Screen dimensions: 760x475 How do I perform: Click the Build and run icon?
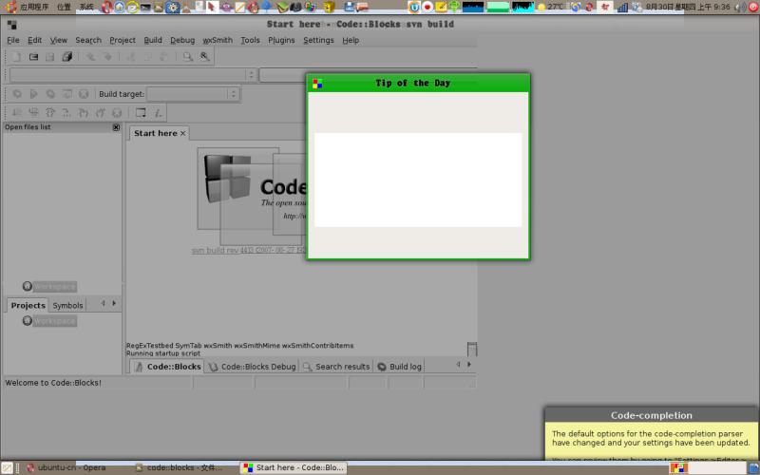50,93
